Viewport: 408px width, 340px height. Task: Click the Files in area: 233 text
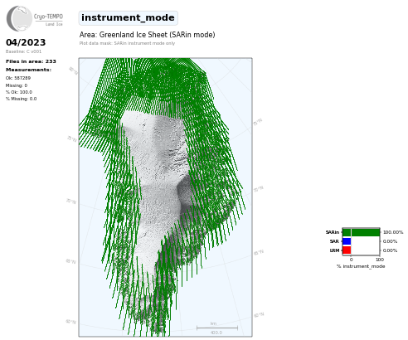tap(31, 61)
